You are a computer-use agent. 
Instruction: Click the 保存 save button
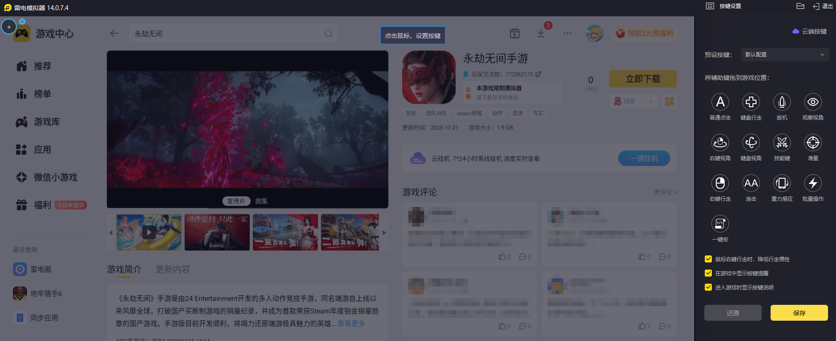(799, 313)
